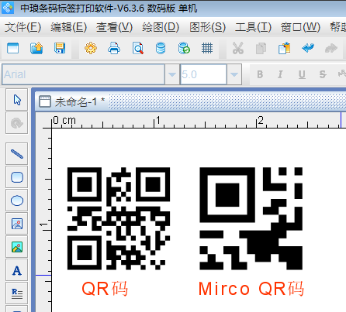Screen dimensions: 346x312
Task: Select the arrow pointer tool
Action: (17, 100)
